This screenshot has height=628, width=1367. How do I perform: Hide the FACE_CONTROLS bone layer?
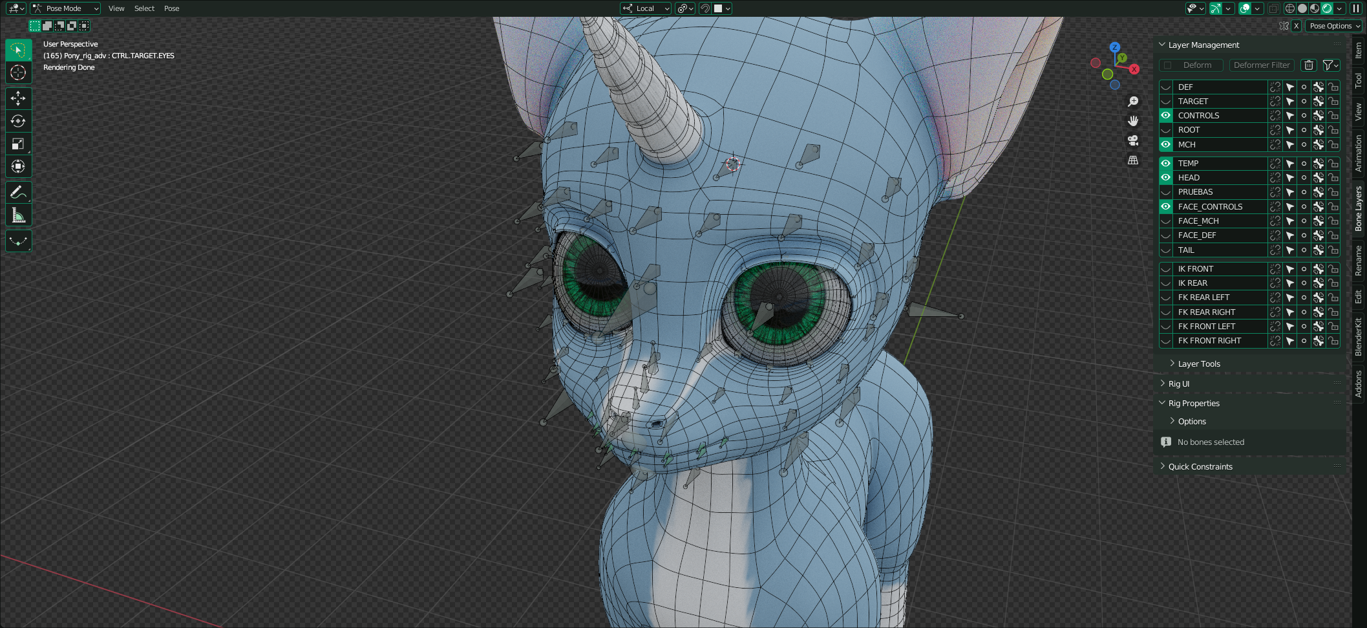click(x=1166, y=207)
